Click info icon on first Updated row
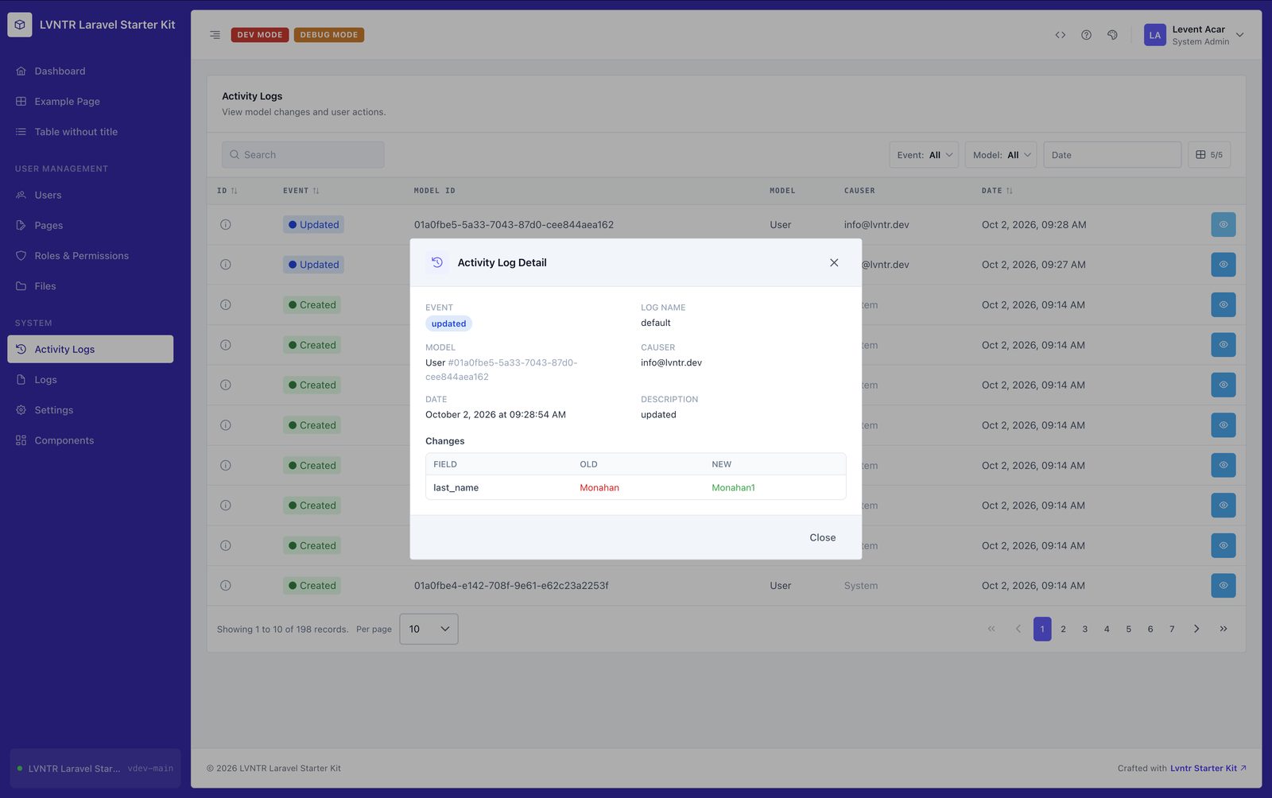The width and height of the screenshot is (1272, 798). tap(226, 225)
